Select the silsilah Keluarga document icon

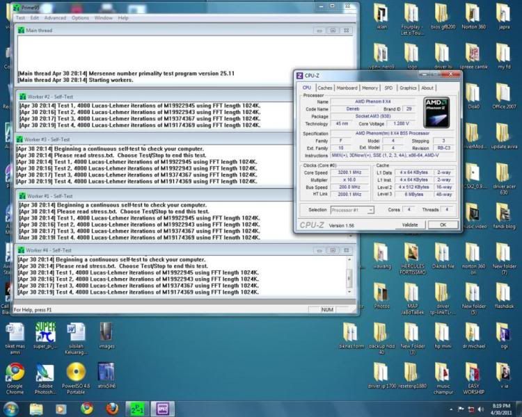(76, 338)
